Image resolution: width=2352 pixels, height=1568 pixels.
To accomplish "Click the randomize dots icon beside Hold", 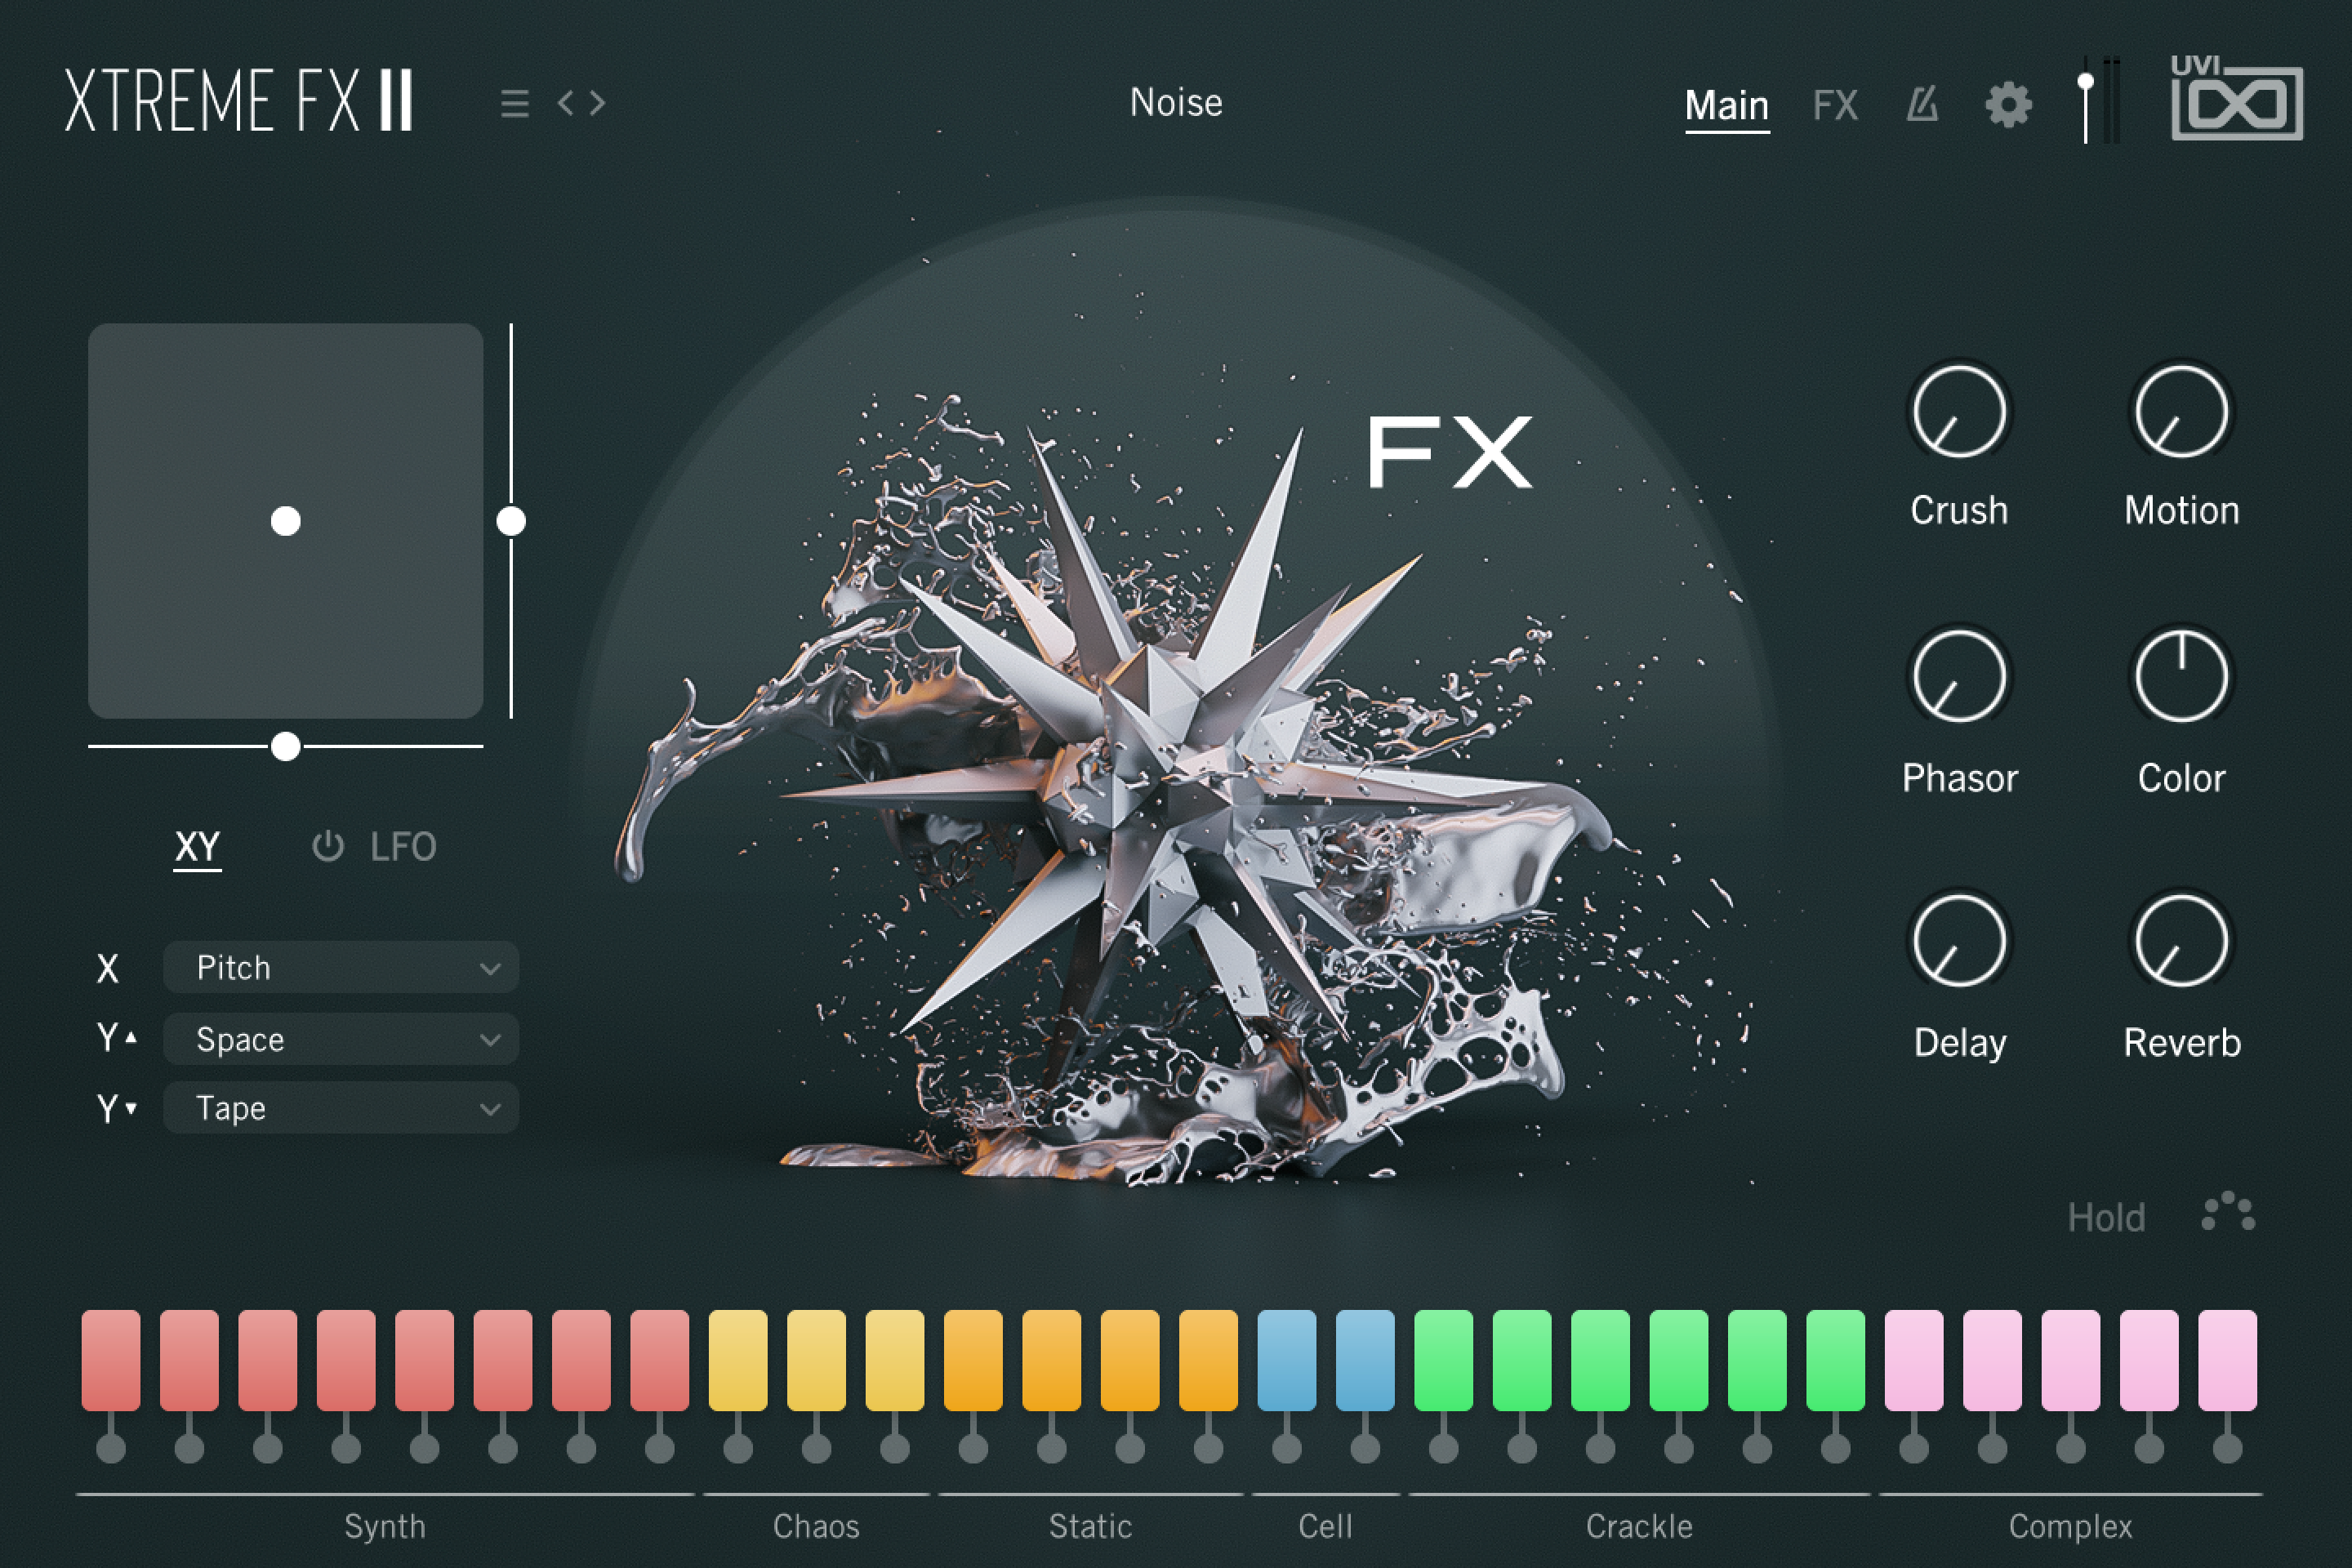I will coord(2228,1212).
